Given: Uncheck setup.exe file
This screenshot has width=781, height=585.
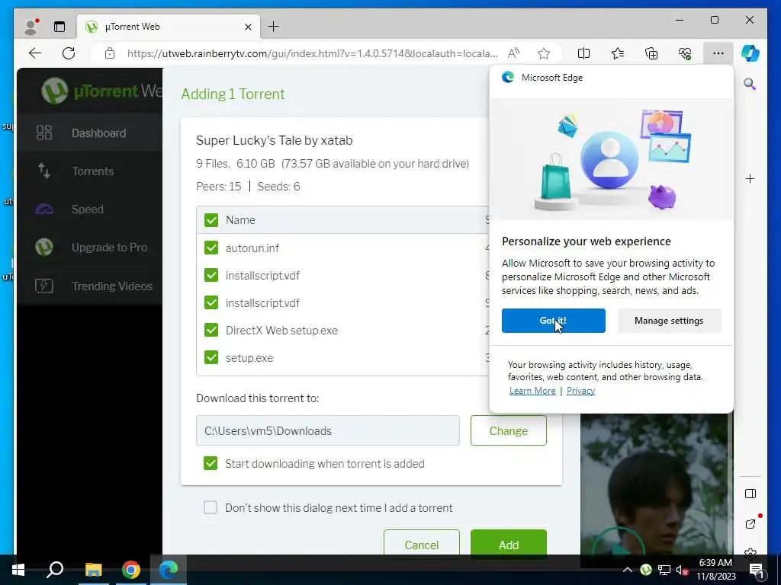Looking at the screenshot, I should point(211,357).
